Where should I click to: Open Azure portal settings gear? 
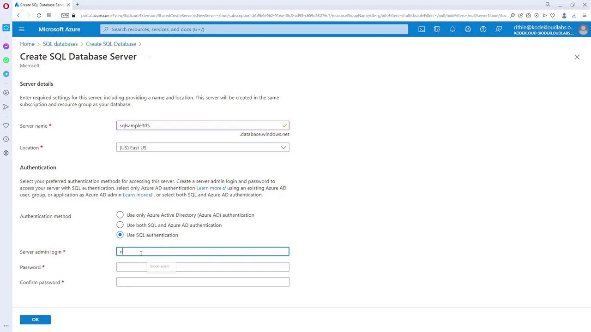[x=468, y=29]
